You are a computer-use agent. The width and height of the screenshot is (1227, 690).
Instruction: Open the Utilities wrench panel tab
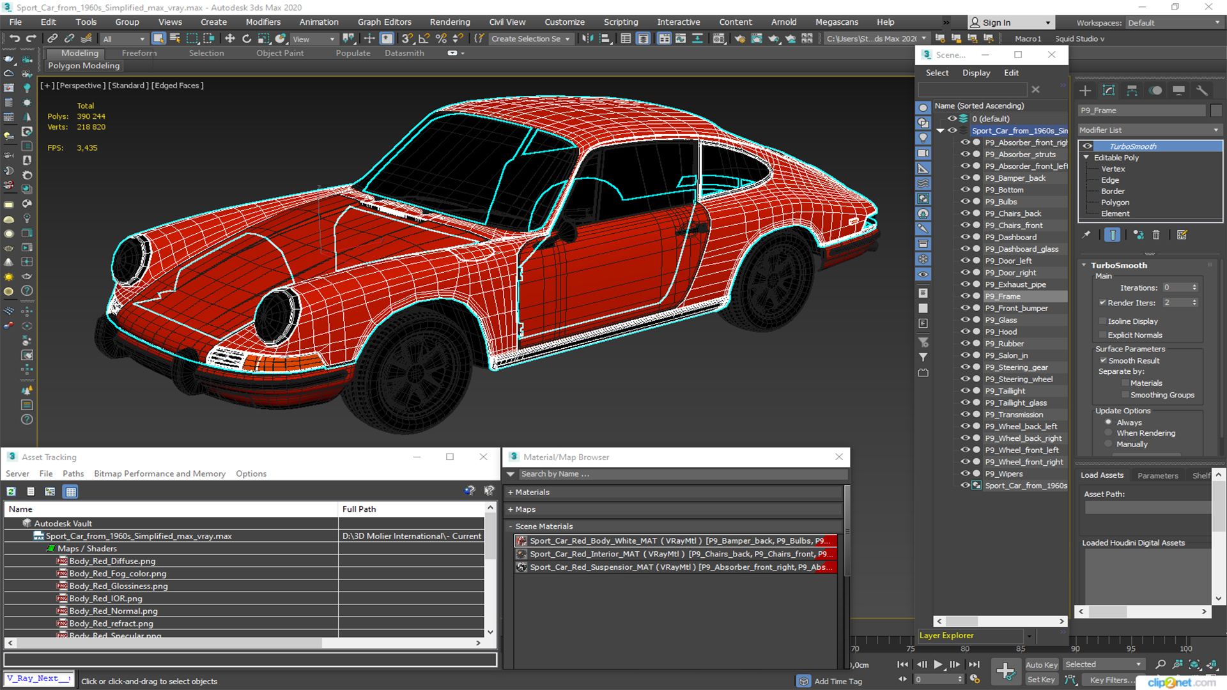coord(1202,90)
